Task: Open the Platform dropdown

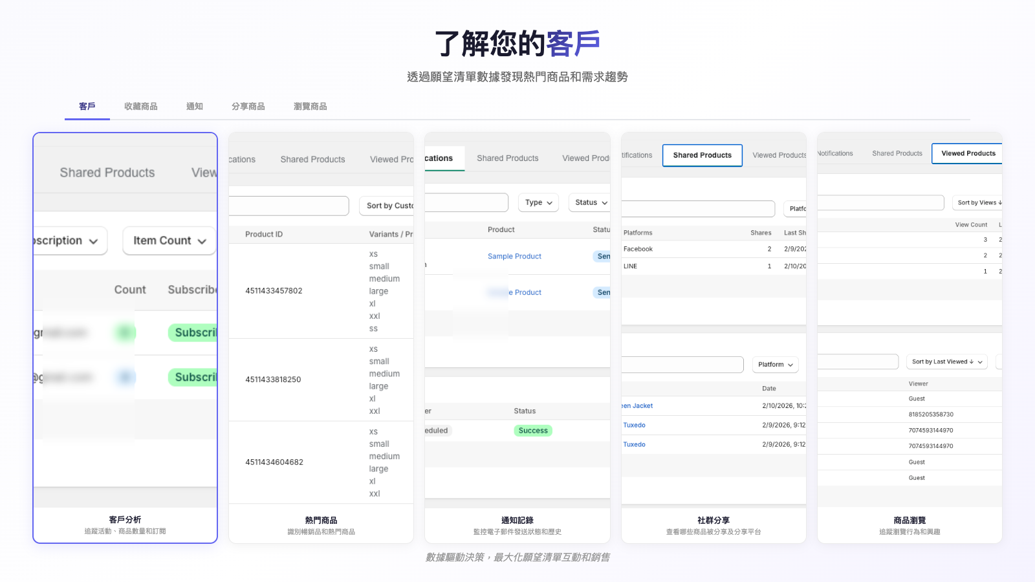Action: [x=775, y=365]
